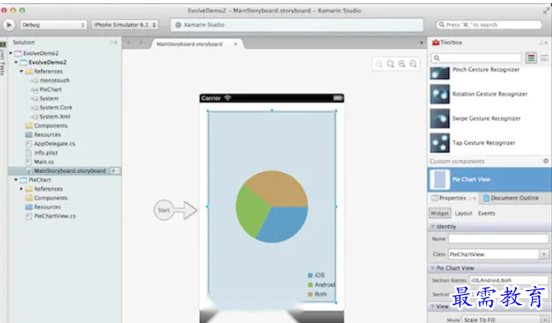Select the PieChart reference item

click(x=50, y=90)
